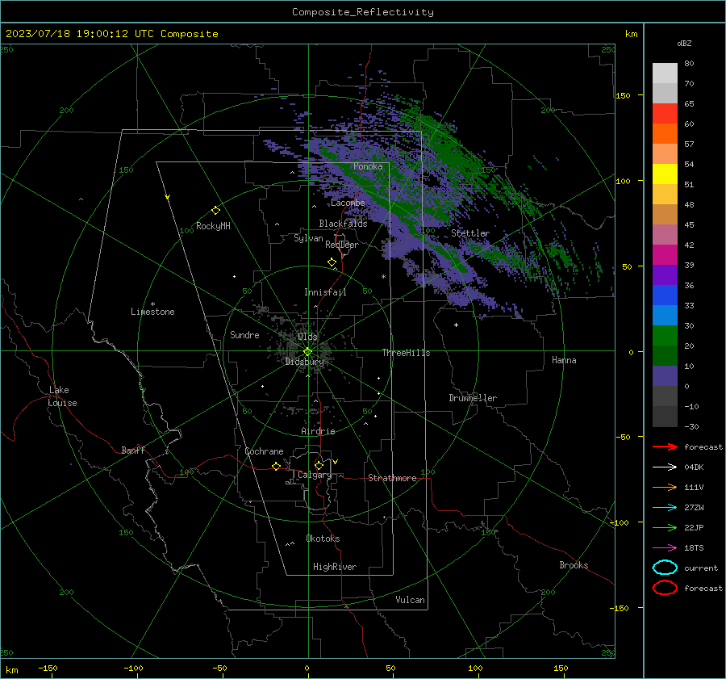The height and width of the screenshot is (679, 726).
Task: Click the HighRiver label
Action: click(x=335, y=567)
